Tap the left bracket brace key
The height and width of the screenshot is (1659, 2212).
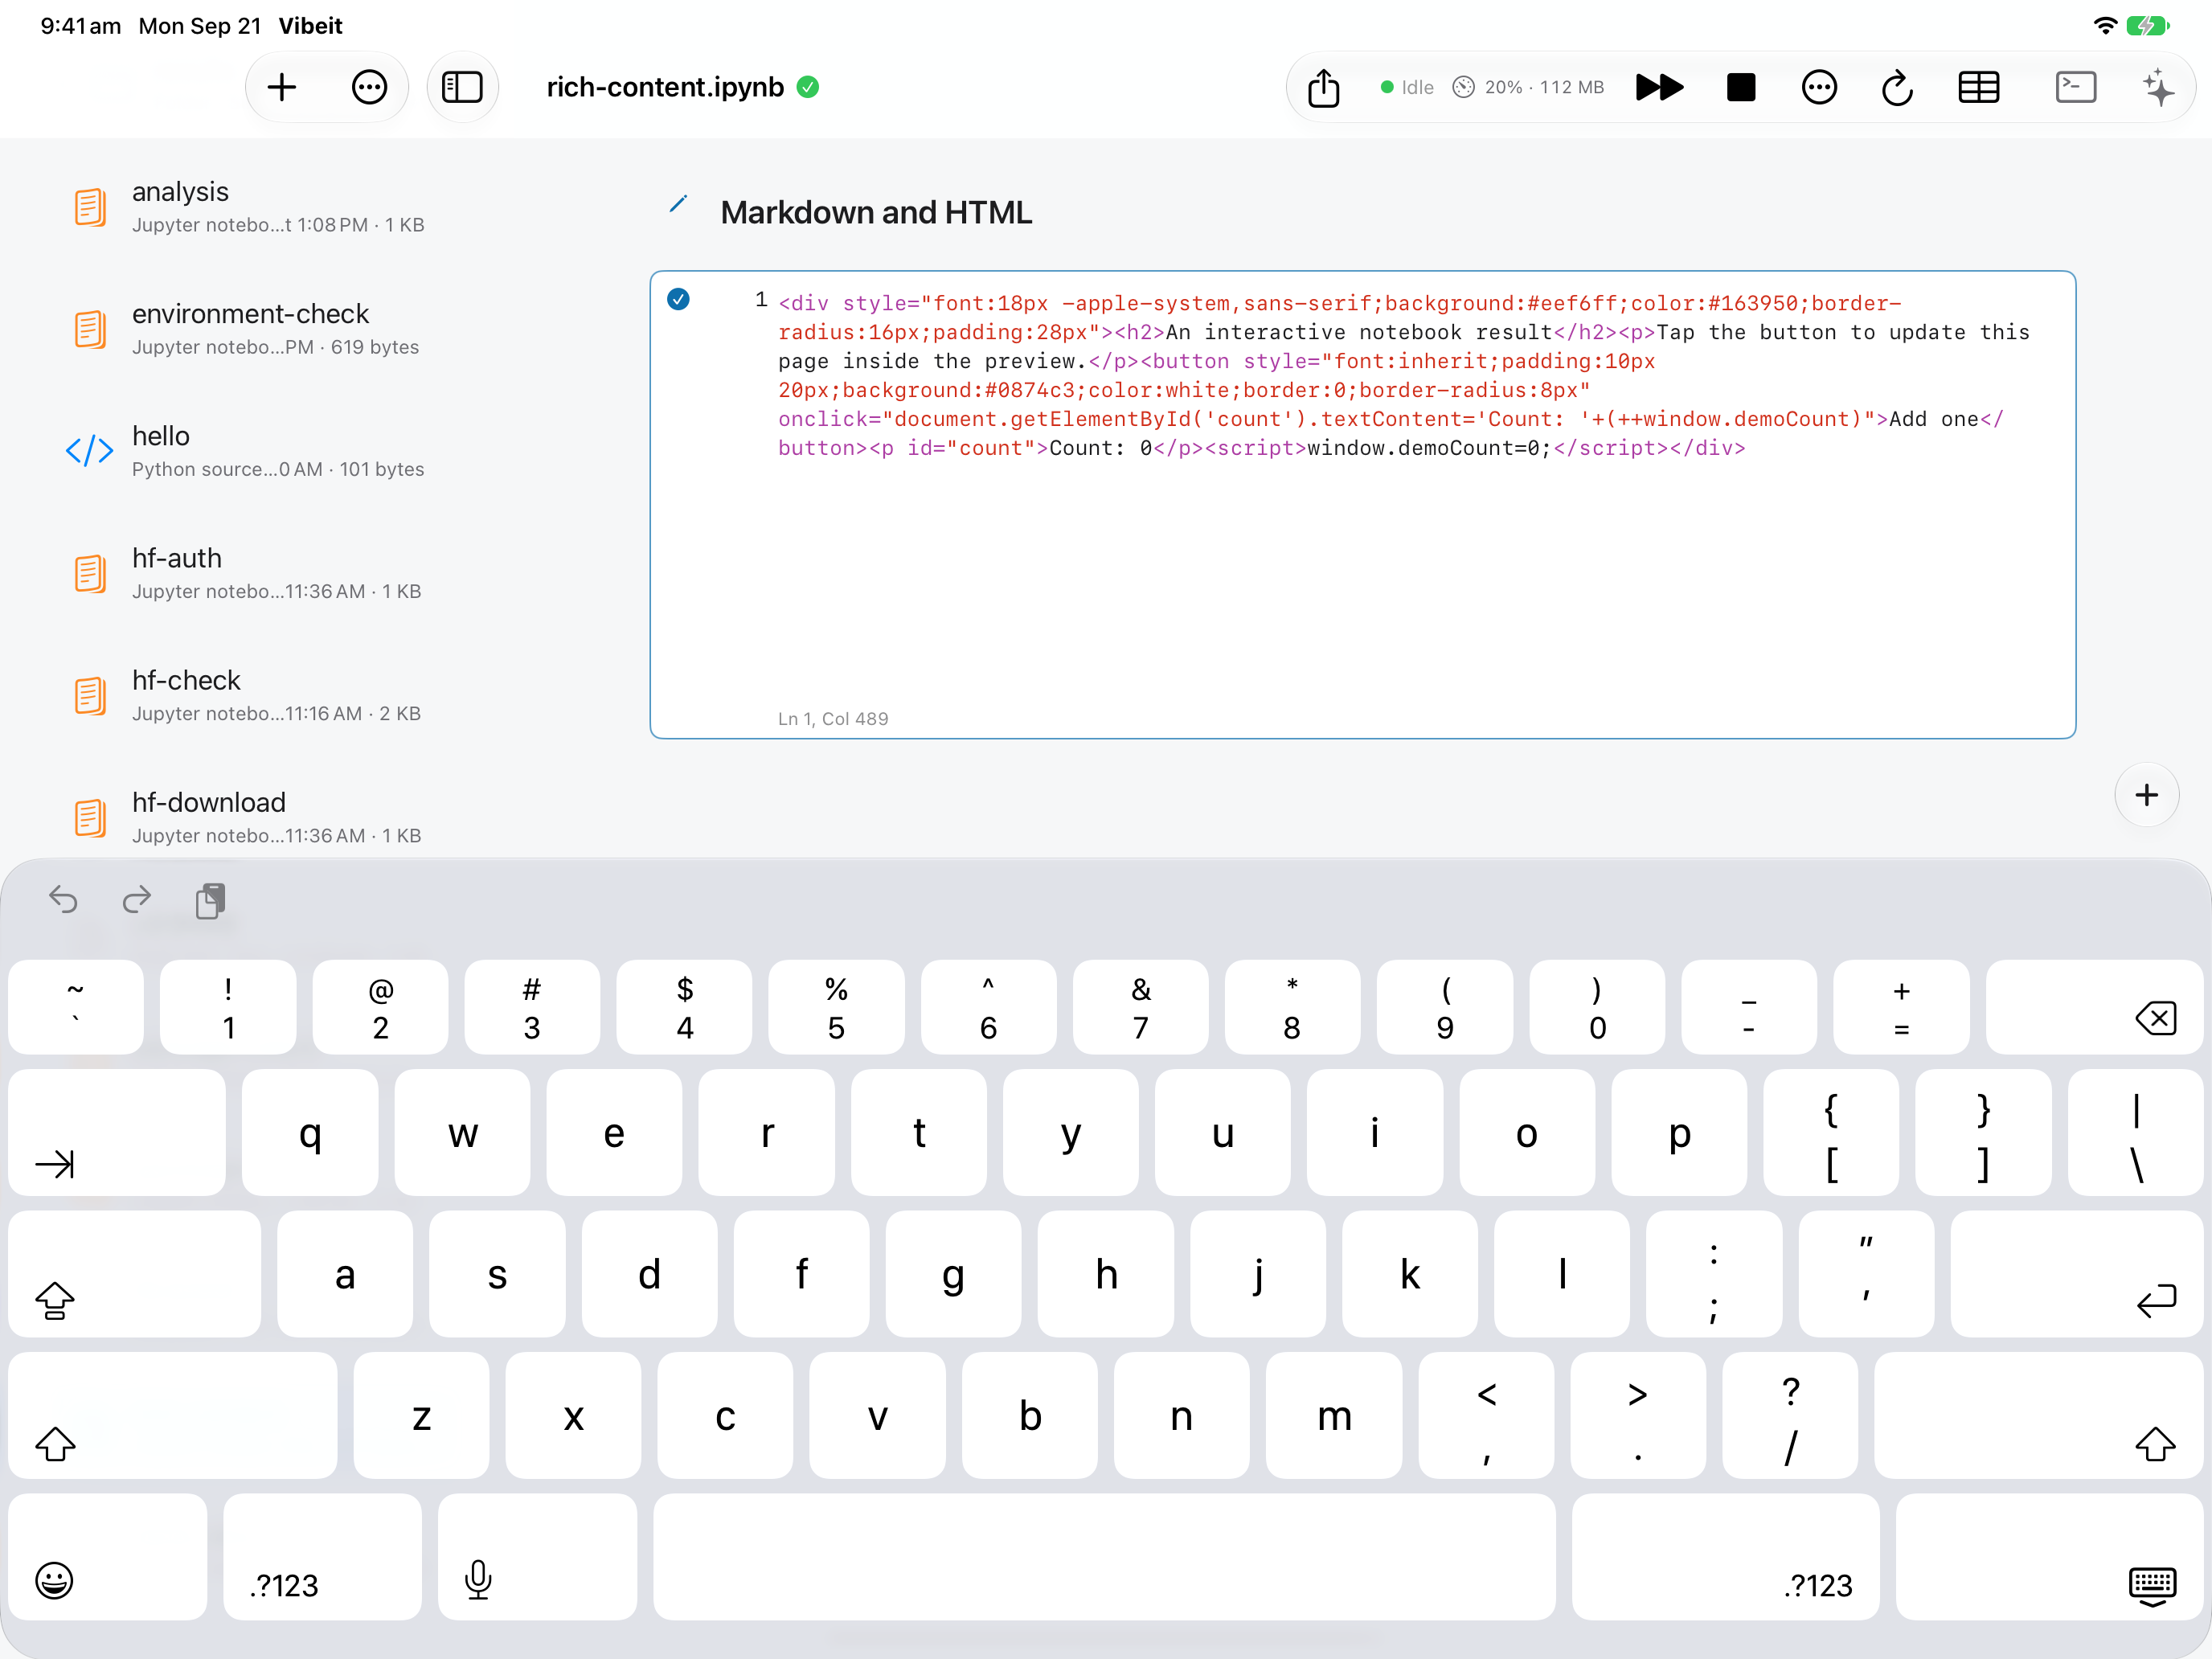[1831, 1133]
